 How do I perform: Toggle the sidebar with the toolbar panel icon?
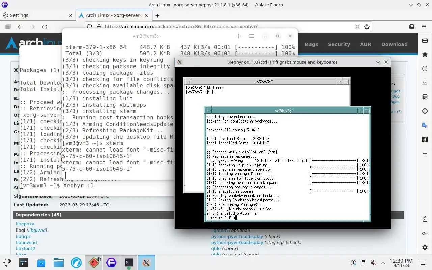coord(412,27)
